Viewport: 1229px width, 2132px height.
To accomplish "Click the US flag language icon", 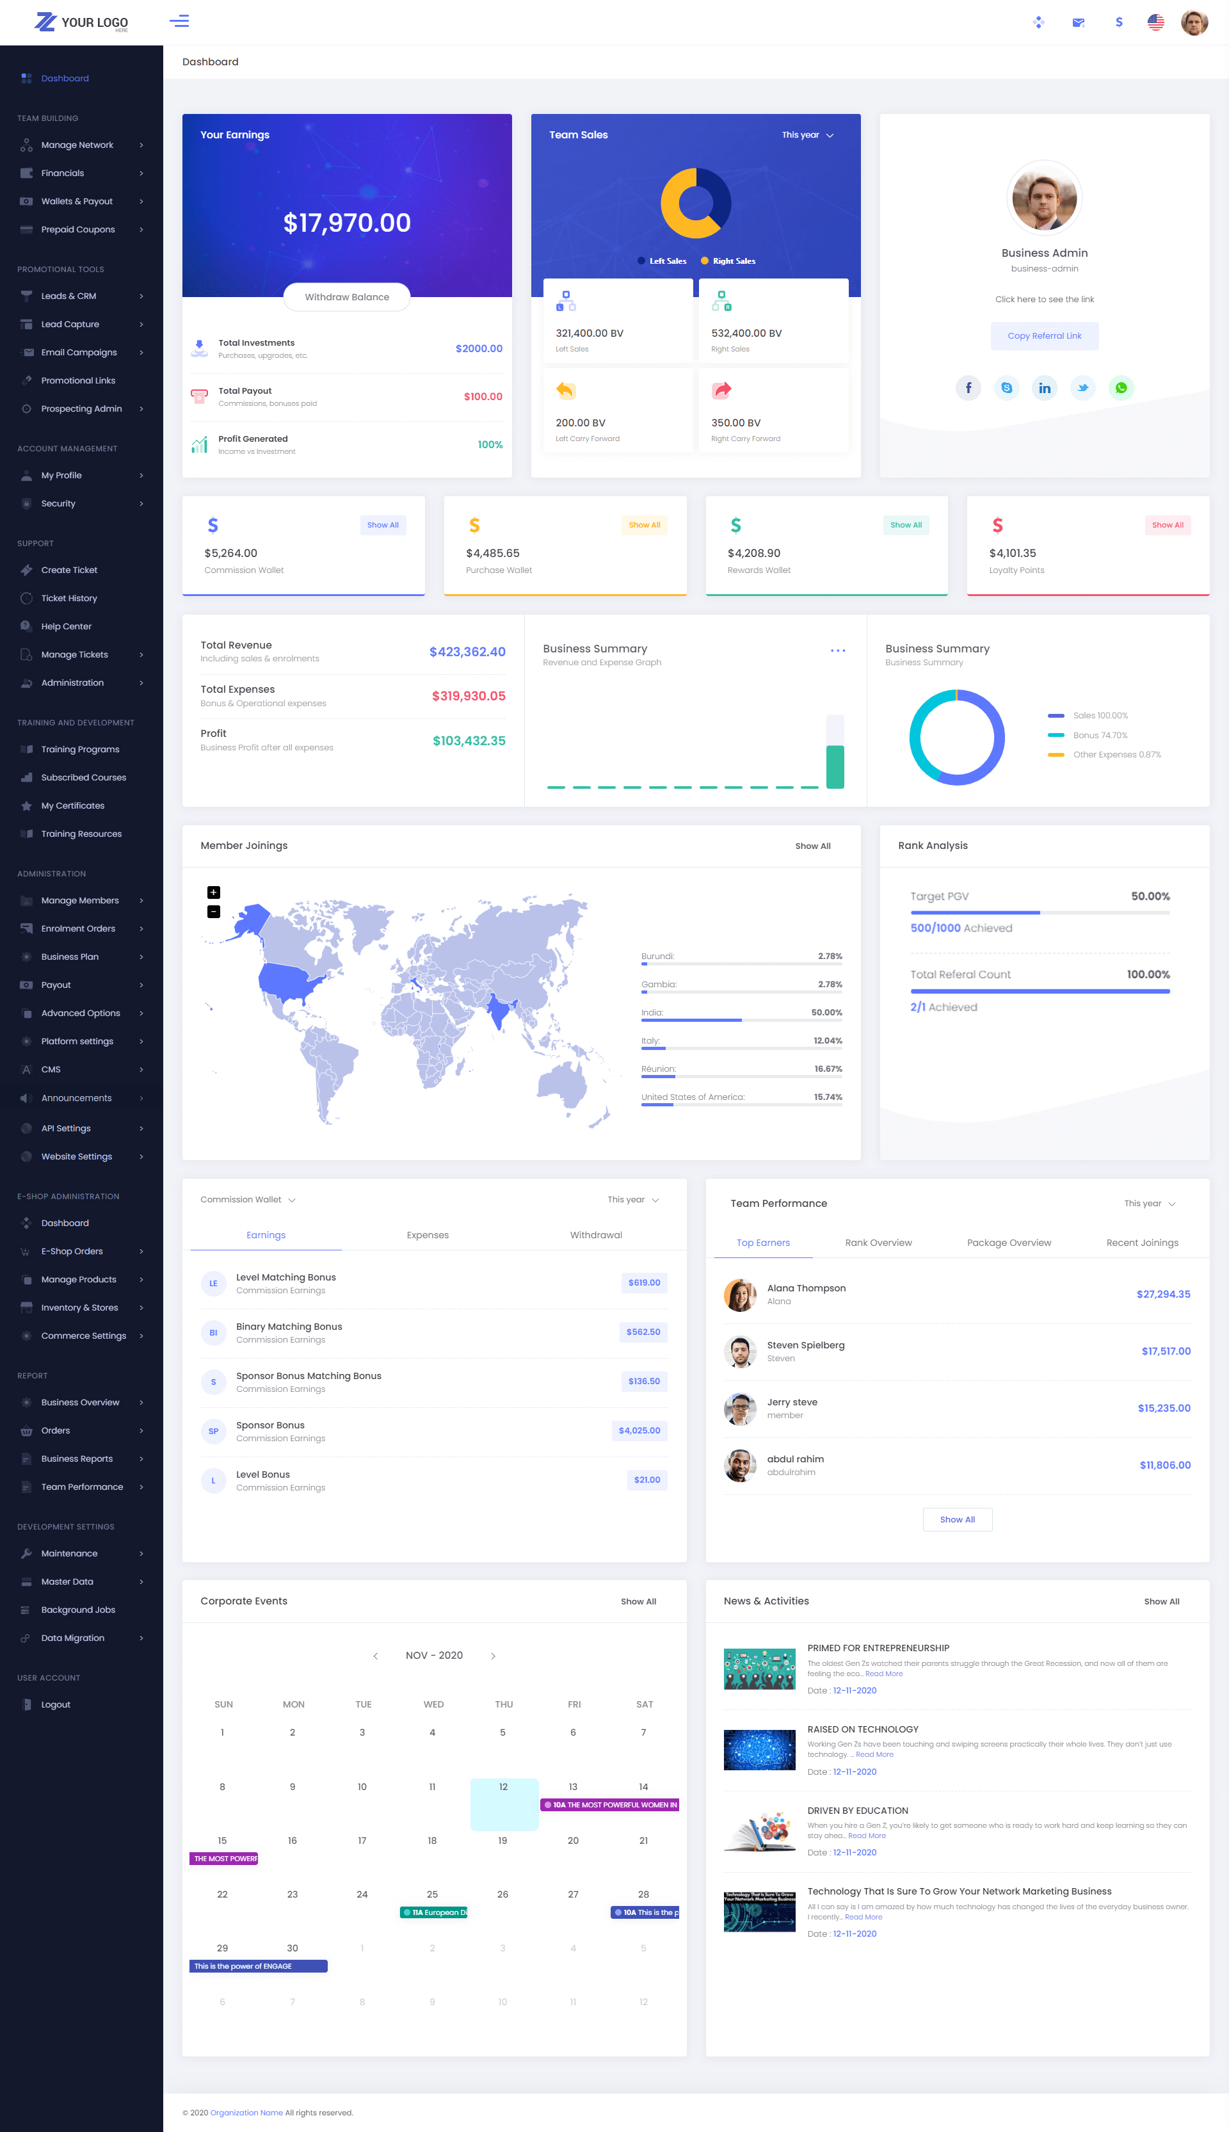I will pos(1154,22).
